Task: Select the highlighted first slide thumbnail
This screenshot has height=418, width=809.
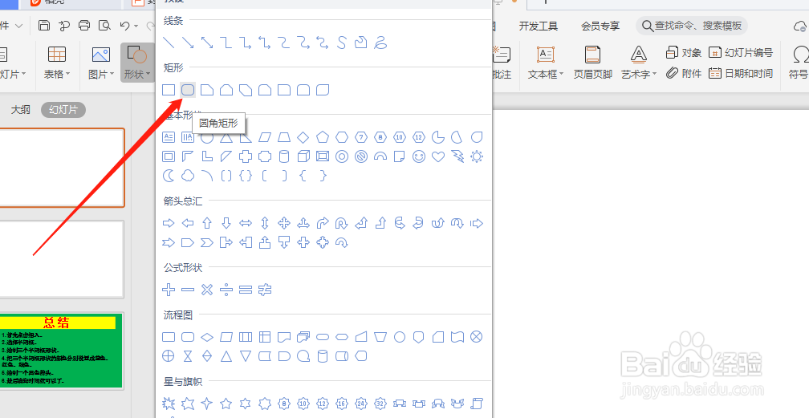Action: click(x=62, y=168)
